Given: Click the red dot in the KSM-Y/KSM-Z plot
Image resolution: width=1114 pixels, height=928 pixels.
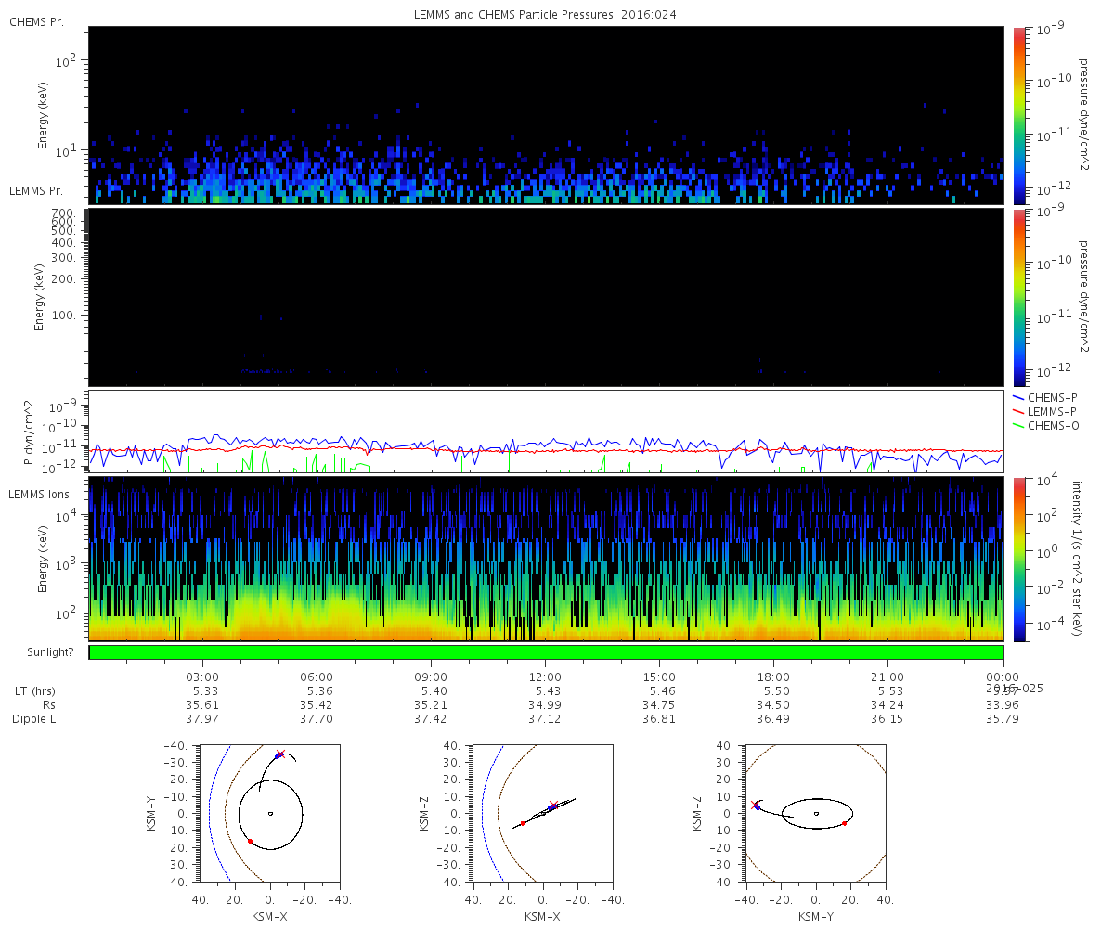Looking at the screenshot, I should tap(844, 823).
